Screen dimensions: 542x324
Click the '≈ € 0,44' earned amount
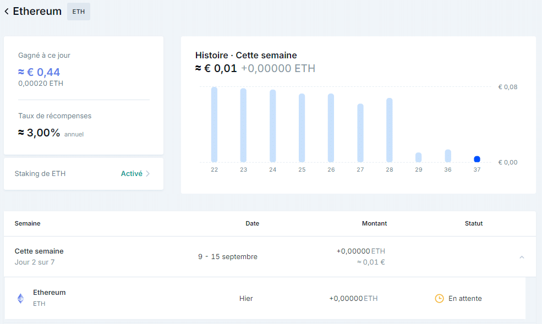(x=39, y=72)
